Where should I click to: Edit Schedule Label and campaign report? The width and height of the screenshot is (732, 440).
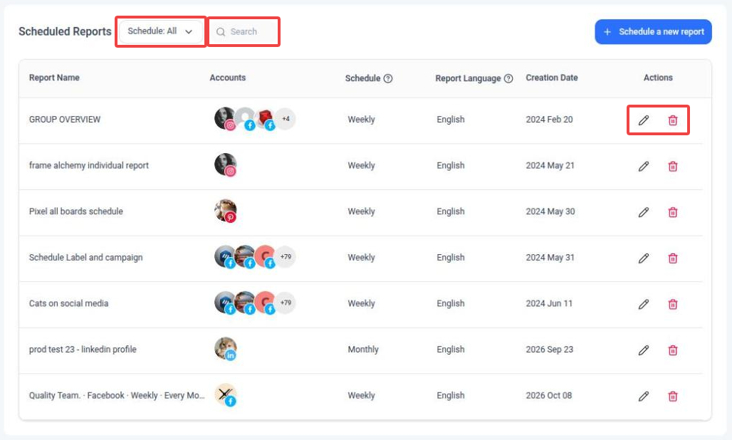coord(644,258)
